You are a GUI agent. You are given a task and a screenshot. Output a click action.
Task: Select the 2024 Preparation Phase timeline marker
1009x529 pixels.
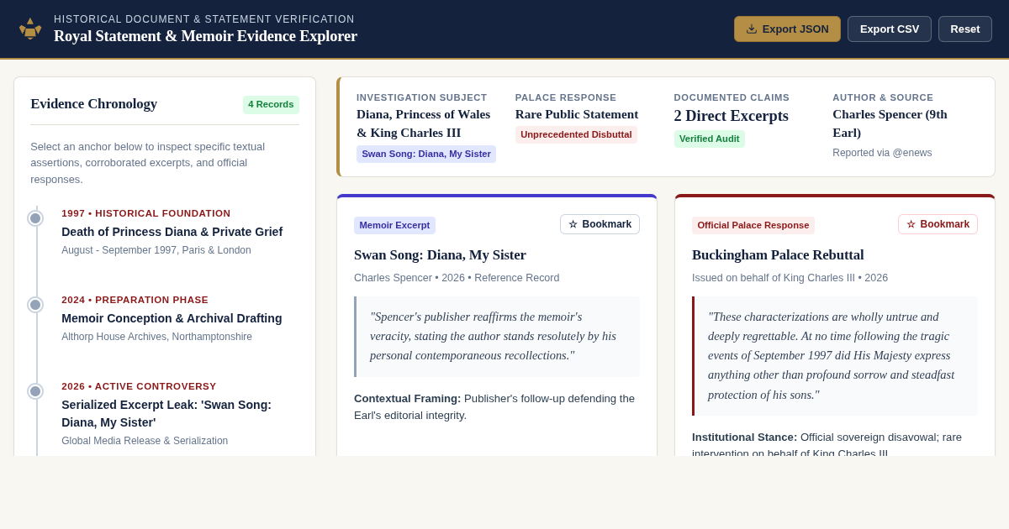pos(35,305)
